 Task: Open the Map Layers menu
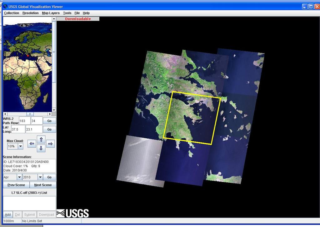51,13
